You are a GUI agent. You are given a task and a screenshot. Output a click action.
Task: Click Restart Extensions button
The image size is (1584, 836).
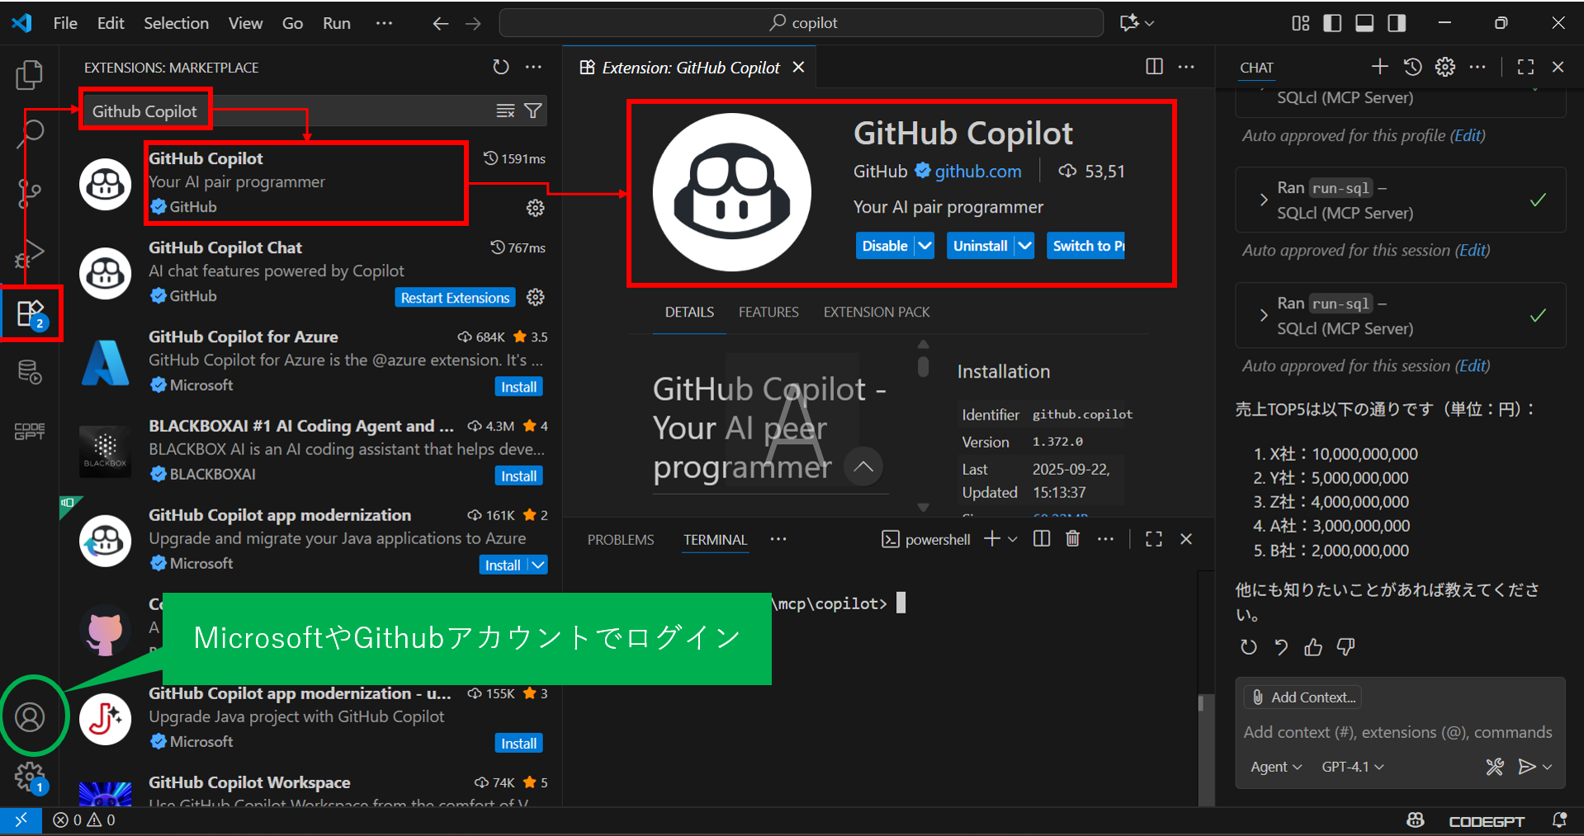(456, 298)
